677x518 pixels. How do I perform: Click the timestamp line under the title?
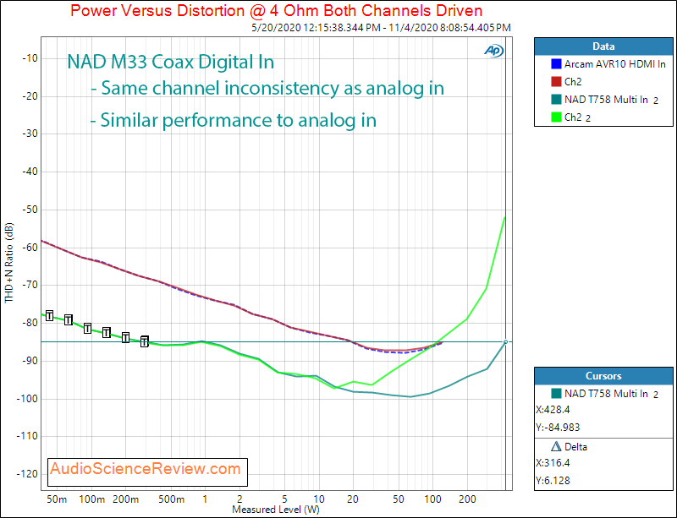(382, 28)
